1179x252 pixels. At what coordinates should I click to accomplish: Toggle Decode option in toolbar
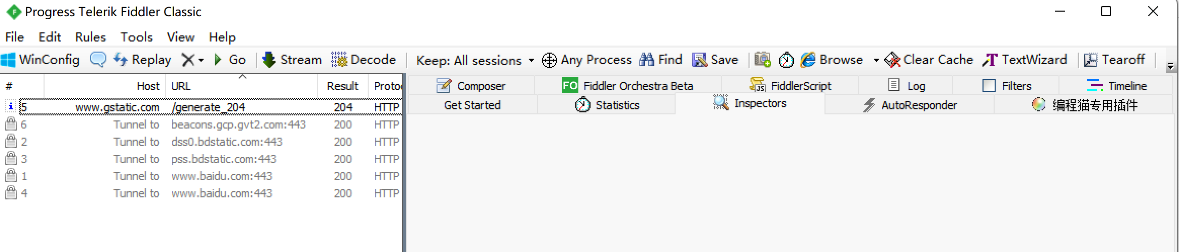364,60
